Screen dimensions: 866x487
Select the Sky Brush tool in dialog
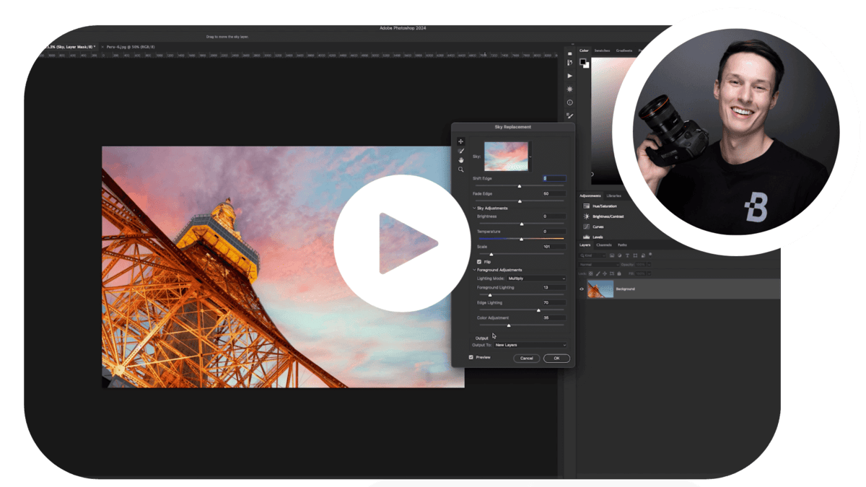[461, 151]
